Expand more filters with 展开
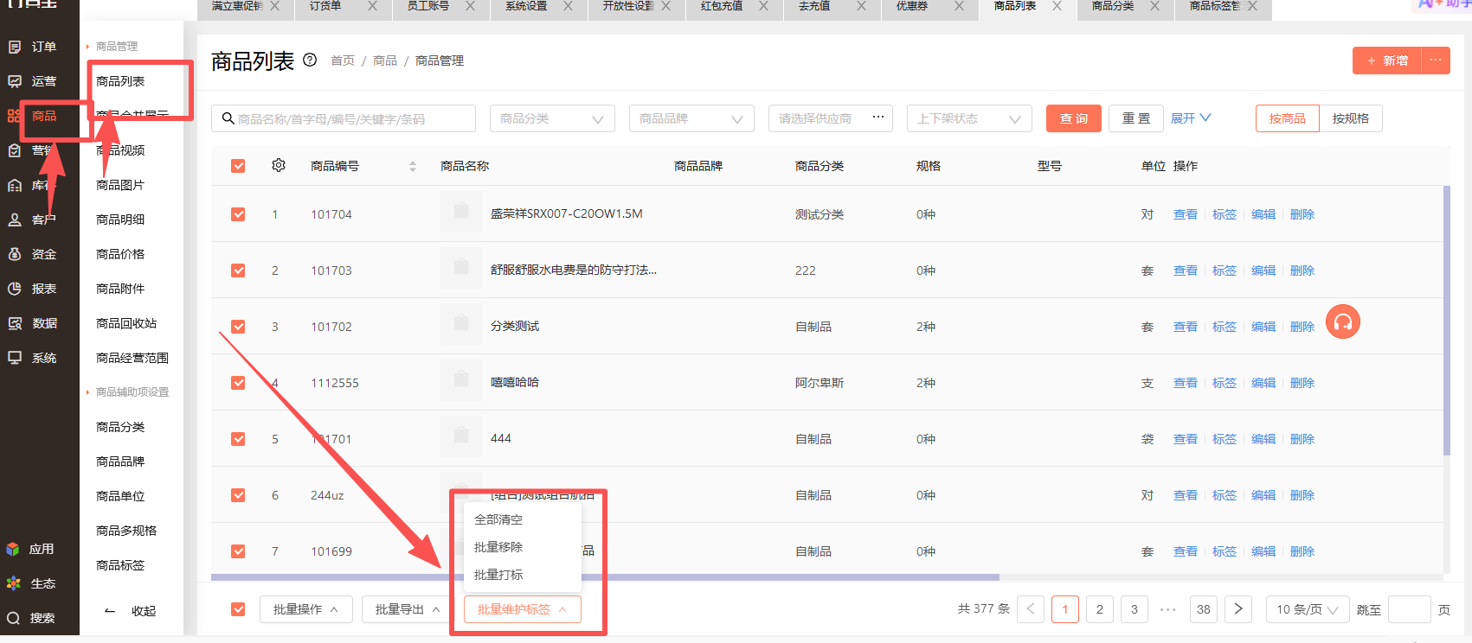The height and width of the screenshot is (643, 1472). 1191,118
